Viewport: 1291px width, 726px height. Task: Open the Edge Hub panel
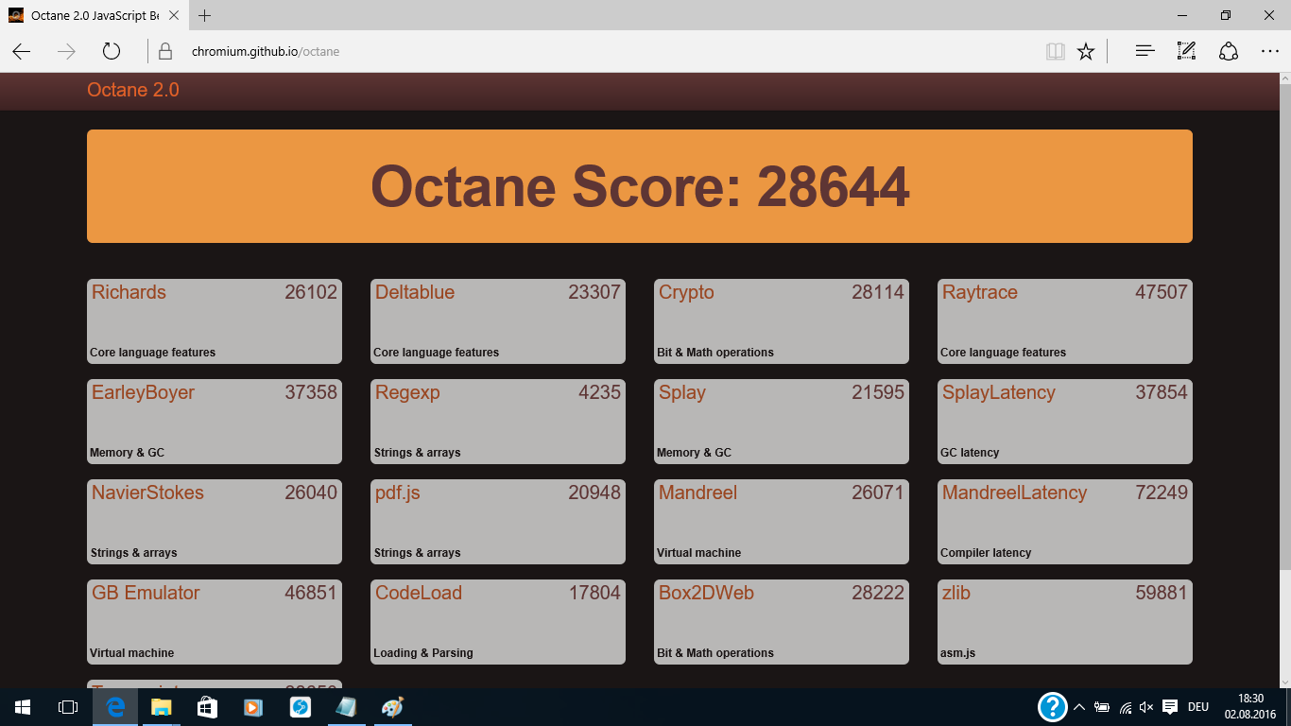click(x=1145, y=51)
